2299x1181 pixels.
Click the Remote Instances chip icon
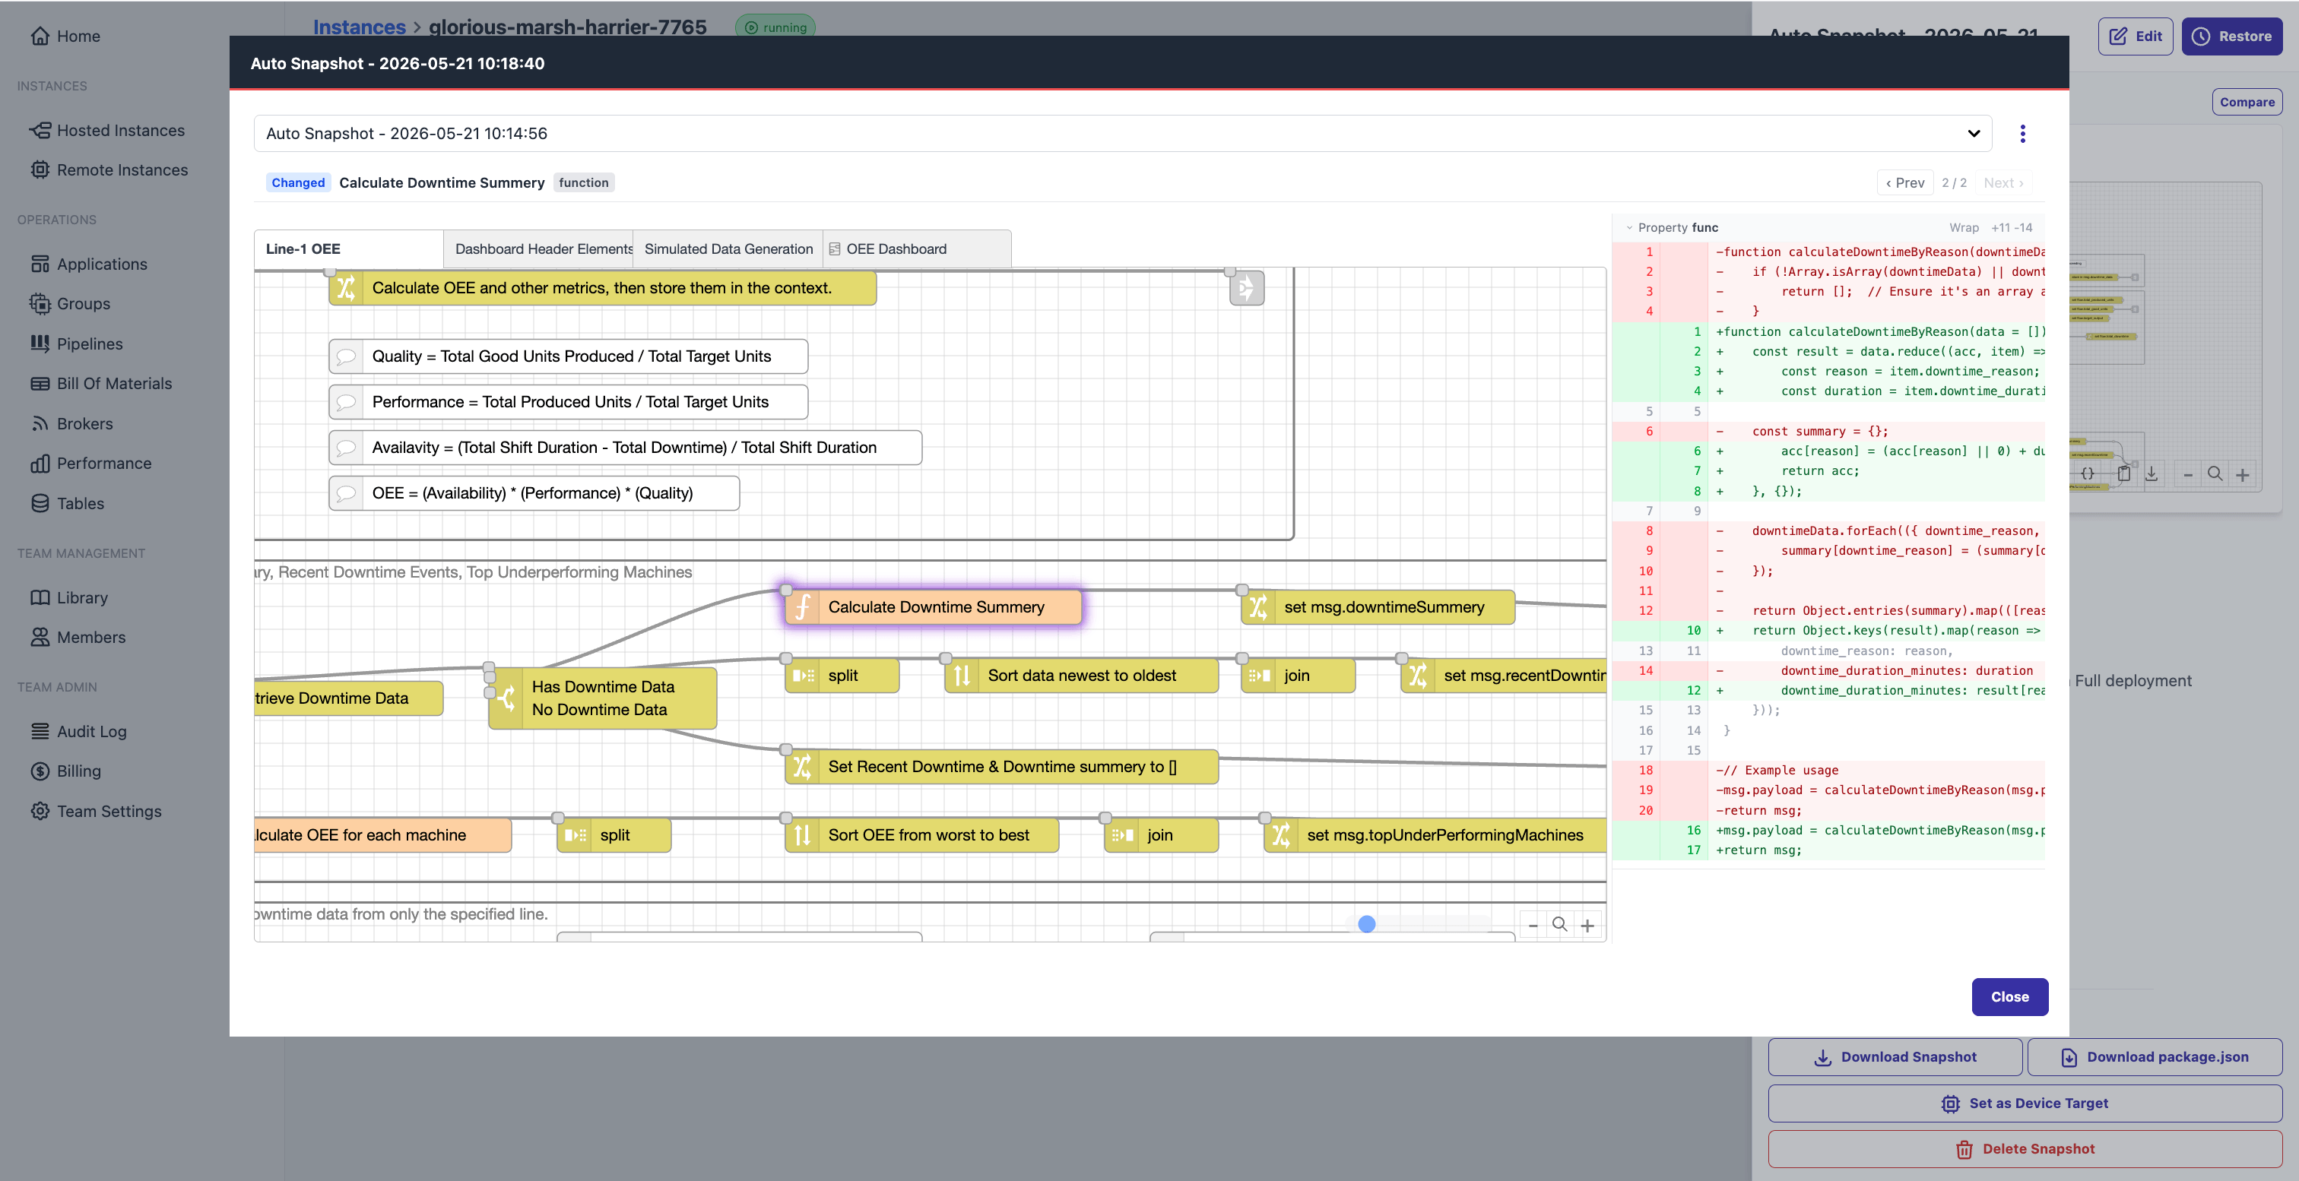click(40, 169)
